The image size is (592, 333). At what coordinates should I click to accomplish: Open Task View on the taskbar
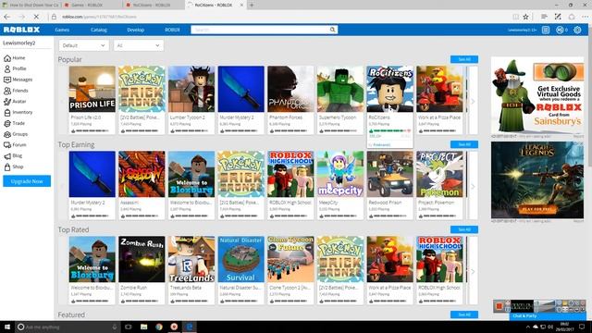[129, 327]
